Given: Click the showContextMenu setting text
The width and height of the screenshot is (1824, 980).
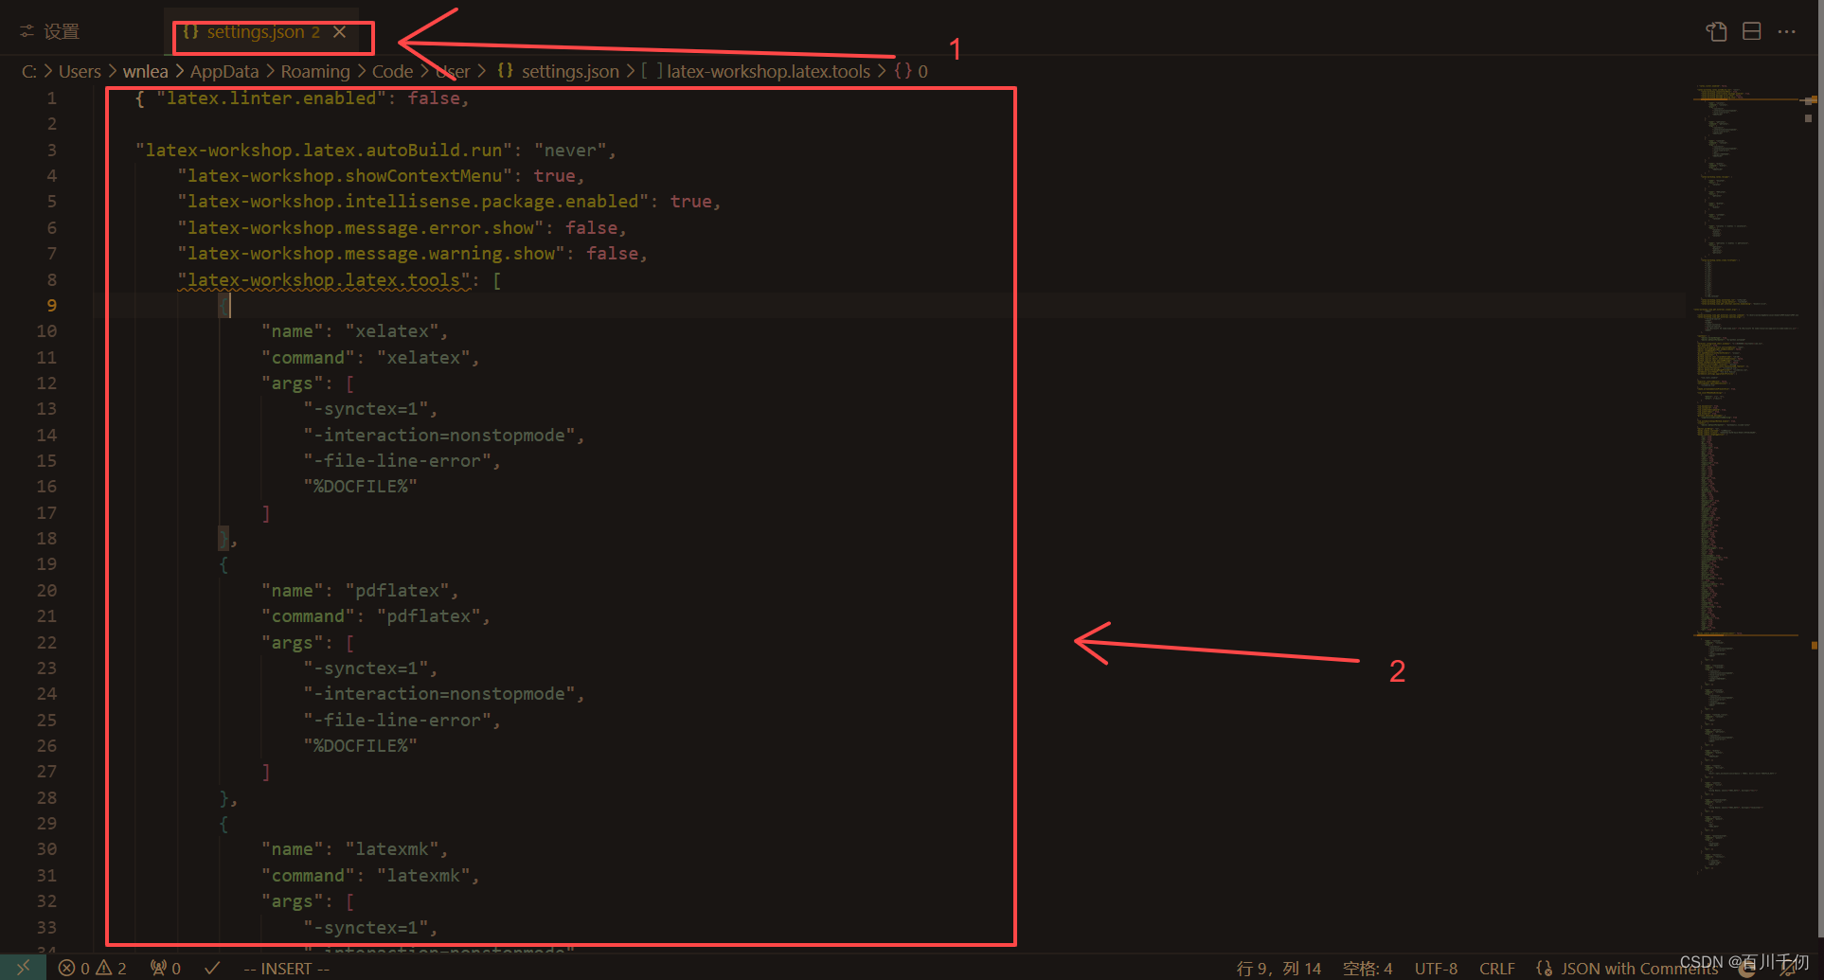Looking at the screenshot, I should click(x=345, y=176).
